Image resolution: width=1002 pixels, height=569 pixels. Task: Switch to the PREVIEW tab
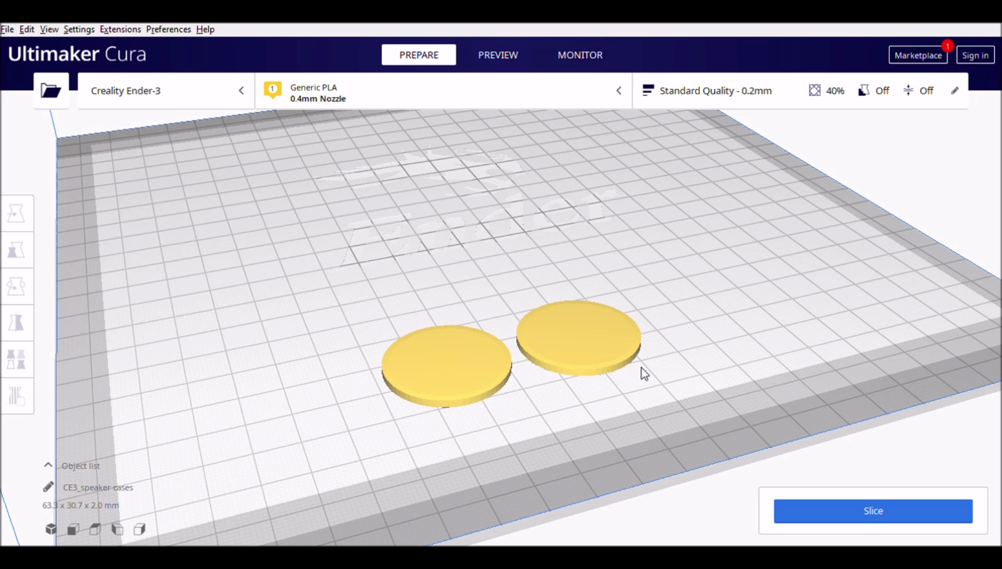tap(498, 55)
